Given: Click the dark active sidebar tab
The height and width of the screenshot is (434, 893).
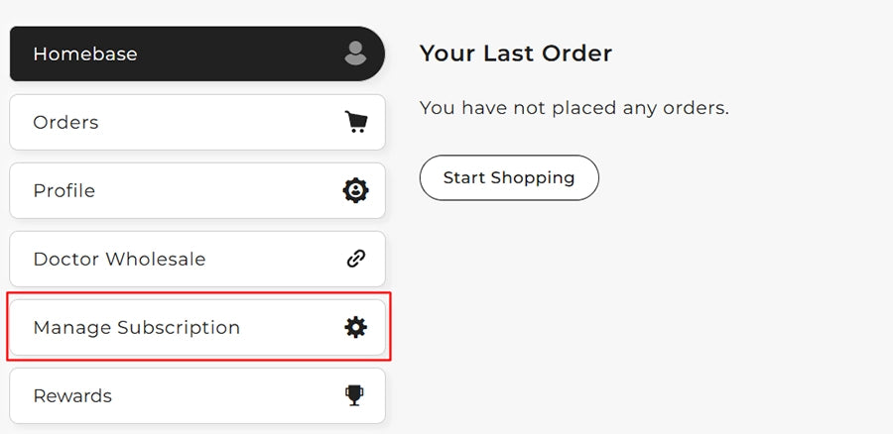Looking at the screenshot, I should (x=197, y=54).
